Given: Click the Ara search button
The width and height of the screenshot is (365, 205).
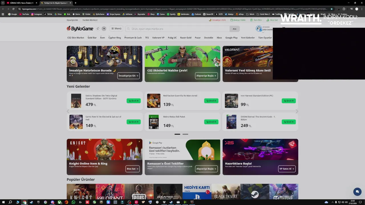Looking at the screenshot, I should click(234, 29).
